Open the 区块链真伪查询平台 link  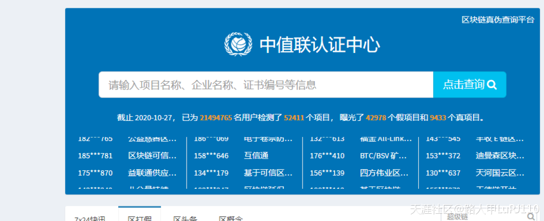point(498,20)
